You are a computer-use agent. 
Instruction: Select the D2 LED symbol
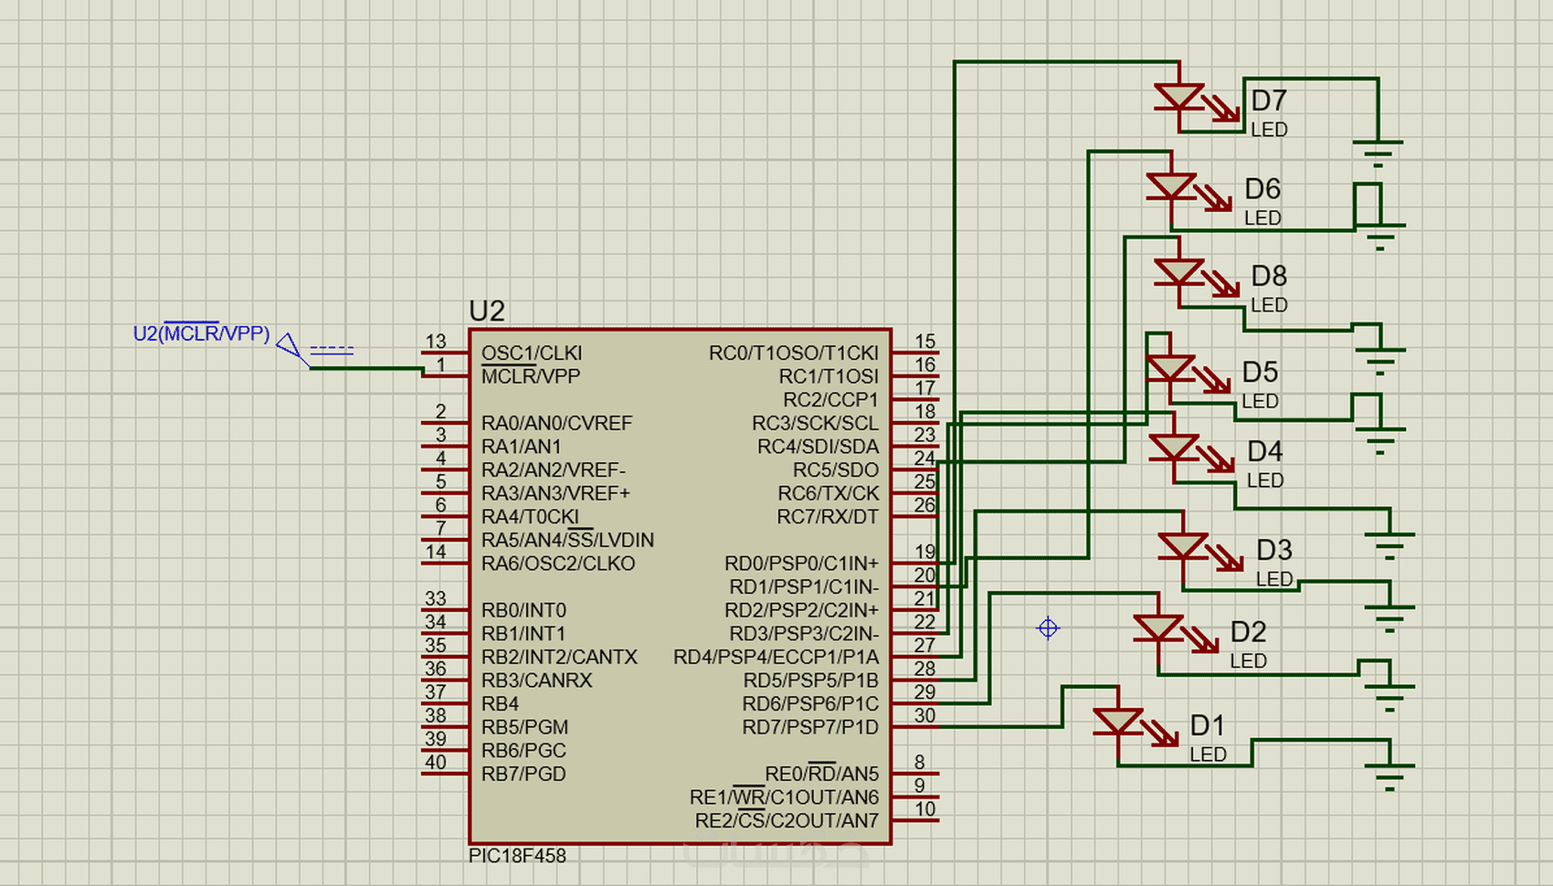click(x=1158, y=630)
